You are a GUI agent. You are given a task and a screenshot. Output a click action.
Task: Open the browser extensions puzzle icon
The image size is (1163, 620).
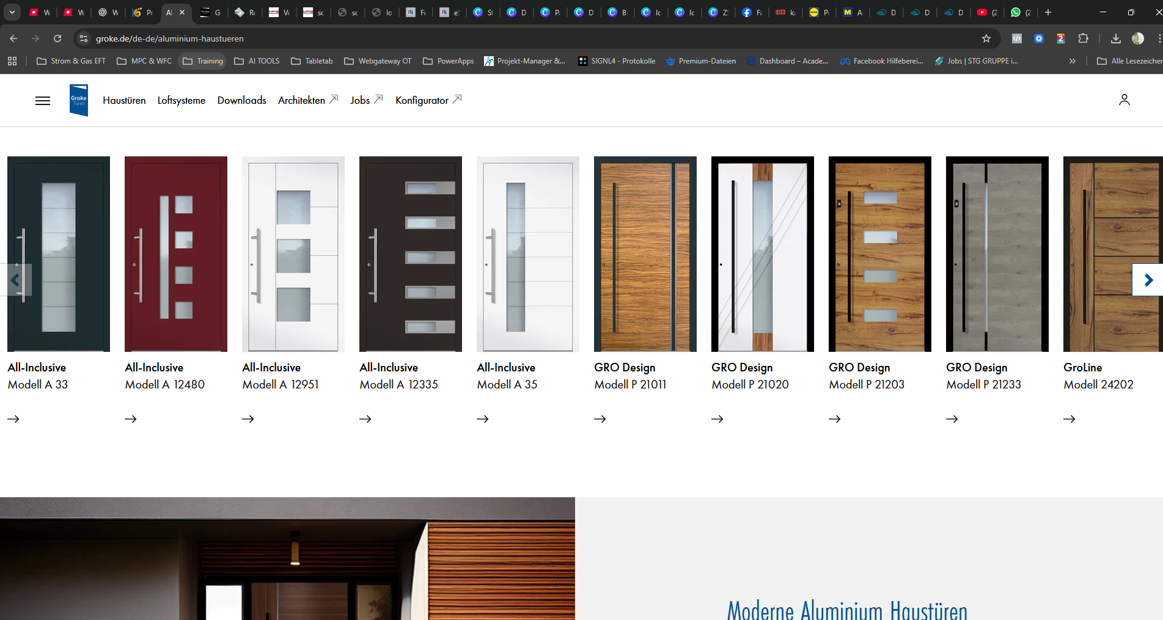pos(1083,38)
